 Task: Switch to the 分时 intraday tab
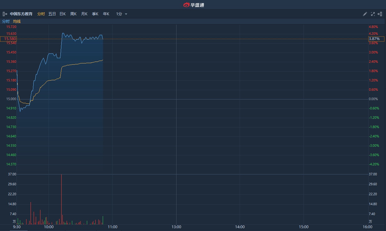click(41, 14)
